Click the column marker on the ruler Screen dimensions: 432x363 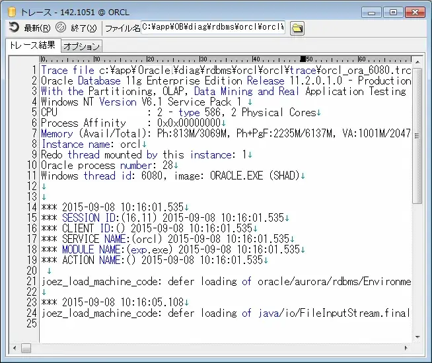tap(303, 59)
